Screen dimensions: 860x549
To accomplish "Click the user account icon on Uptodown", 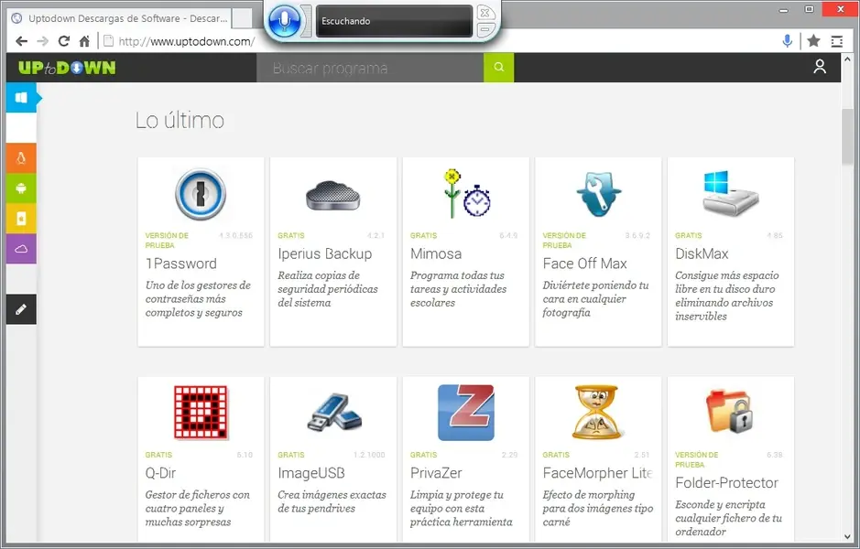I will pos(820,66).
